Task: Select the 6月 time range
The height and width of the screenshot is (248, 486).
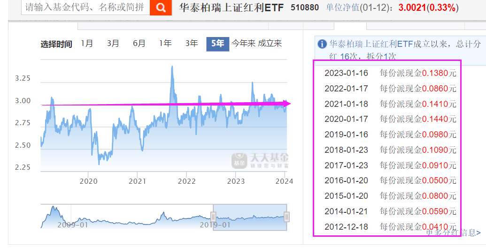Action: 139,44
